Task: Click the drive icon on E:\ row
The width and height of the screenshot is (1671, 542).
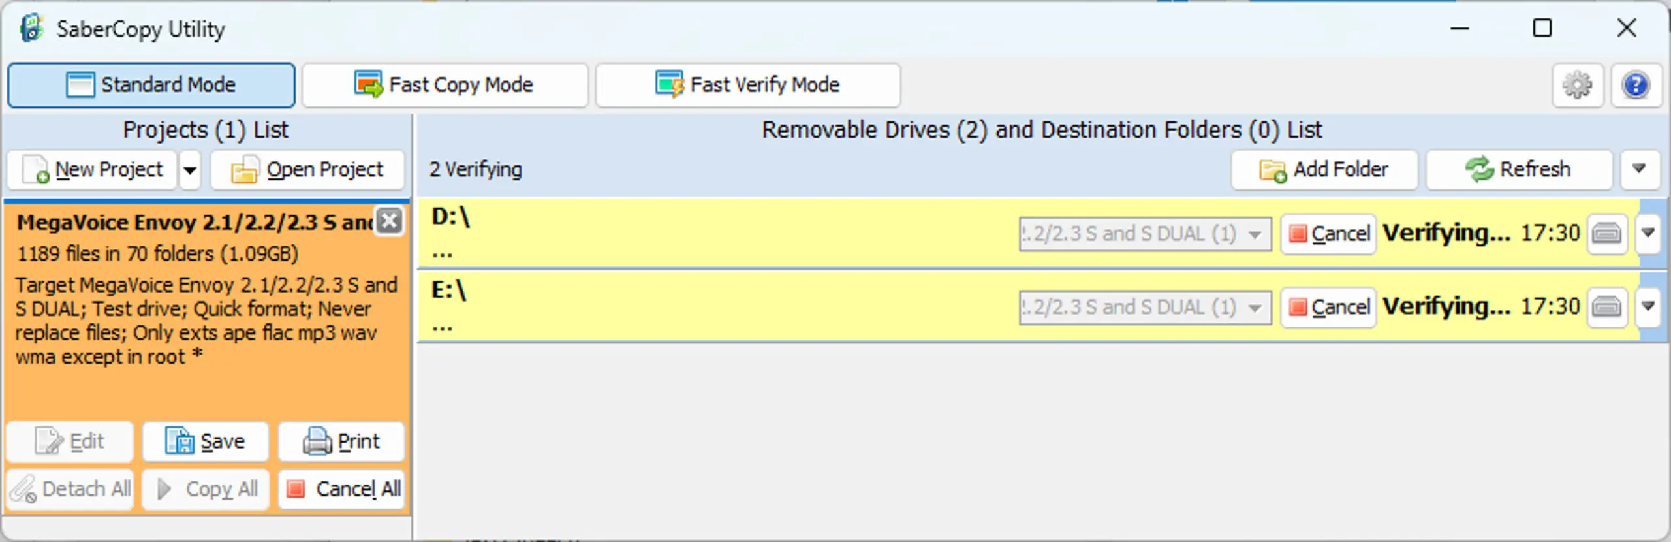Action: tap(1606, 307)
